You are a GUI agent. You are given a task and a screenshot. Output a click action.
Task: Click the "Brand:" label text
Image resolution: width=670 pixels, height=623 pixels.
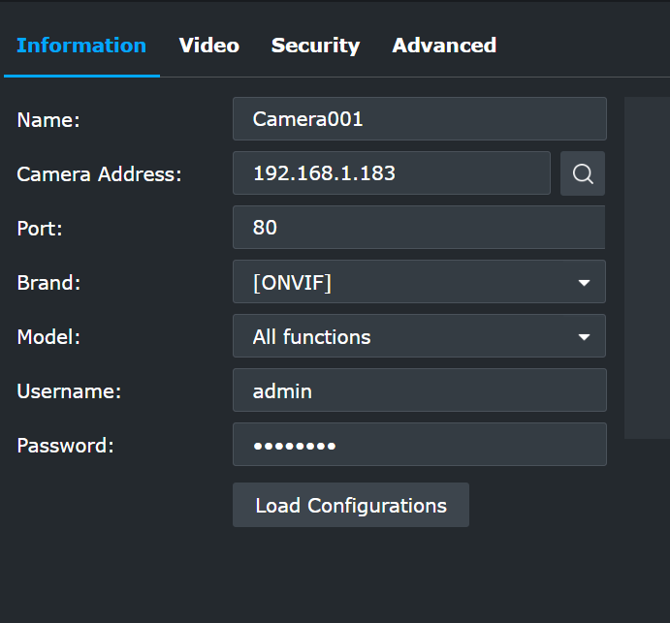tap(48, 283)
